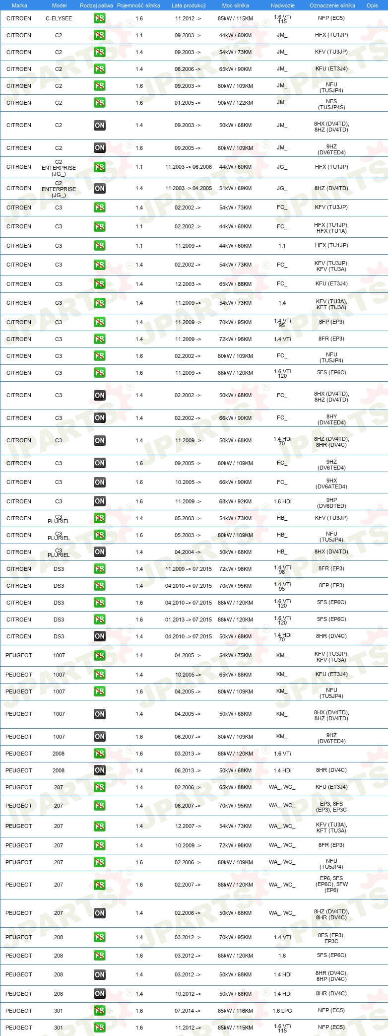Click diesel ON icon in Peugeot 208 10.2012 row
This screenshot has height=1036, width=388.
coord(99,994)
